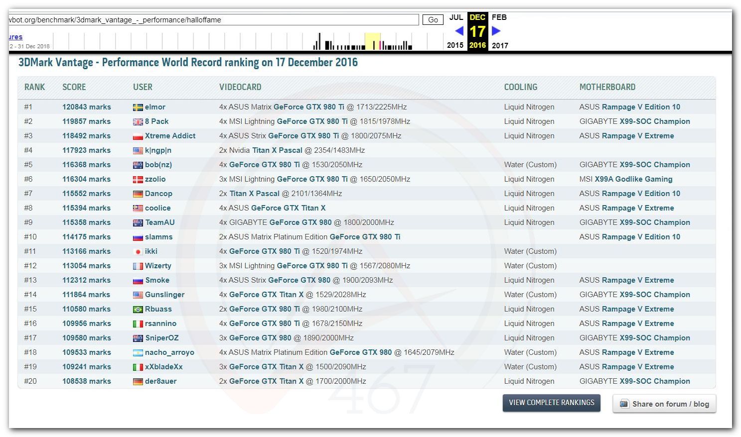Open the 113166 marks score link

pos(87,251)
